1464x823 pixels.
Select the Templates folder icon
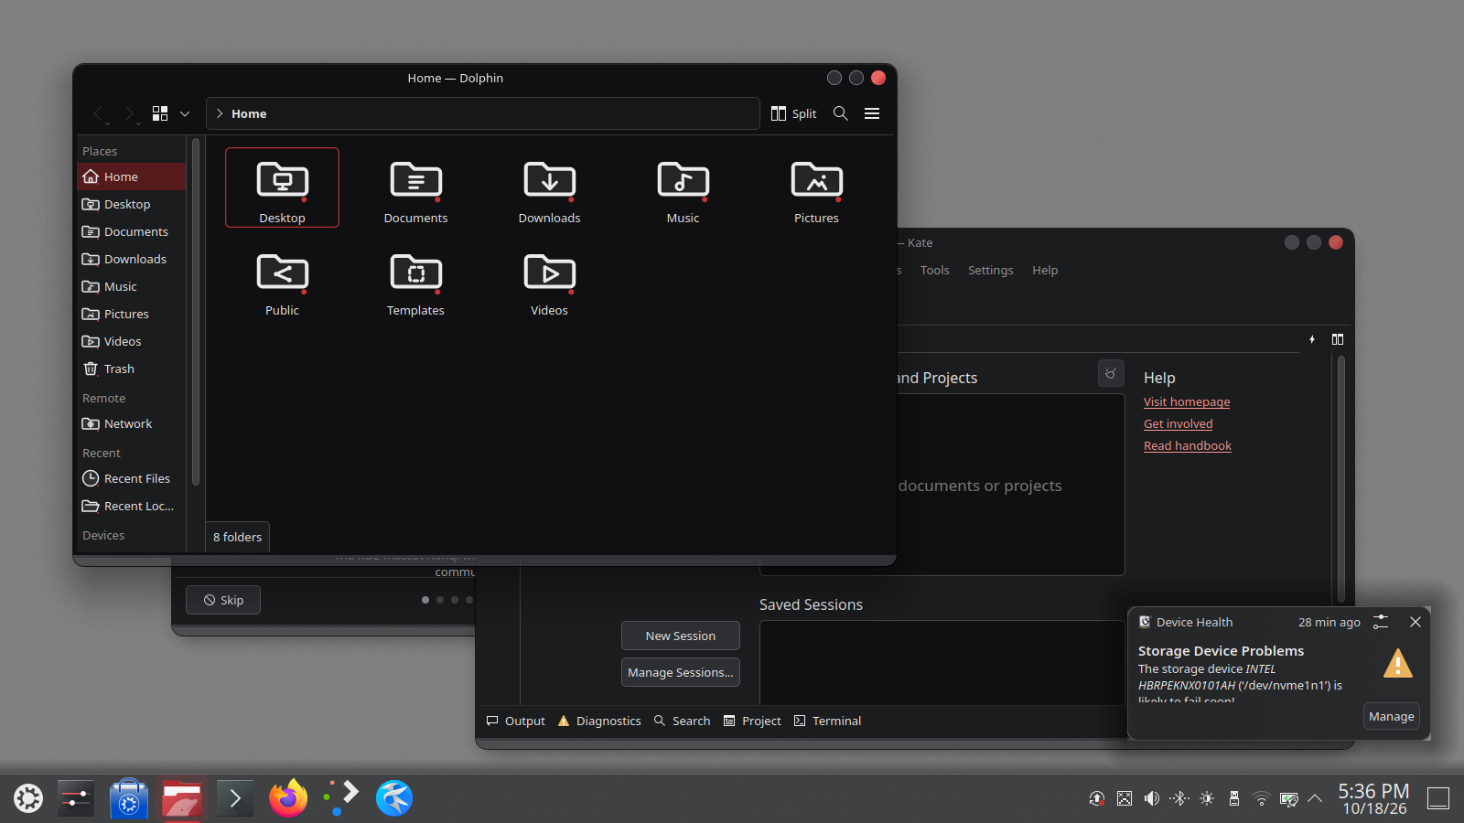(x=416, y=273)
